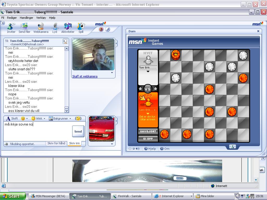Image resolution: width=267 pixels, height=200 pixels.
Task: Click the block contact icon
Action: (101, 29)
